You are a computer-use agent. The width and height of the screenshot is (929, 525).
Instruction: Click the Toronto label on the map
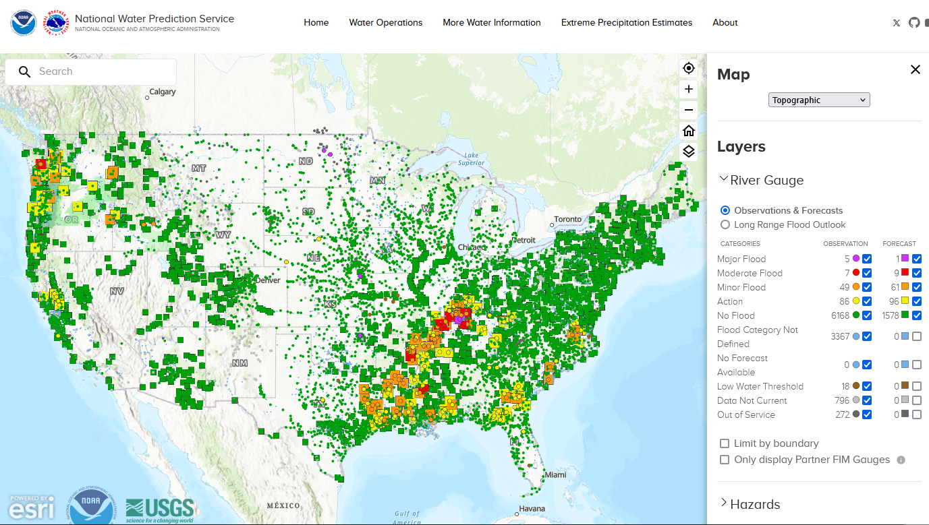click(x=567, y=220)
